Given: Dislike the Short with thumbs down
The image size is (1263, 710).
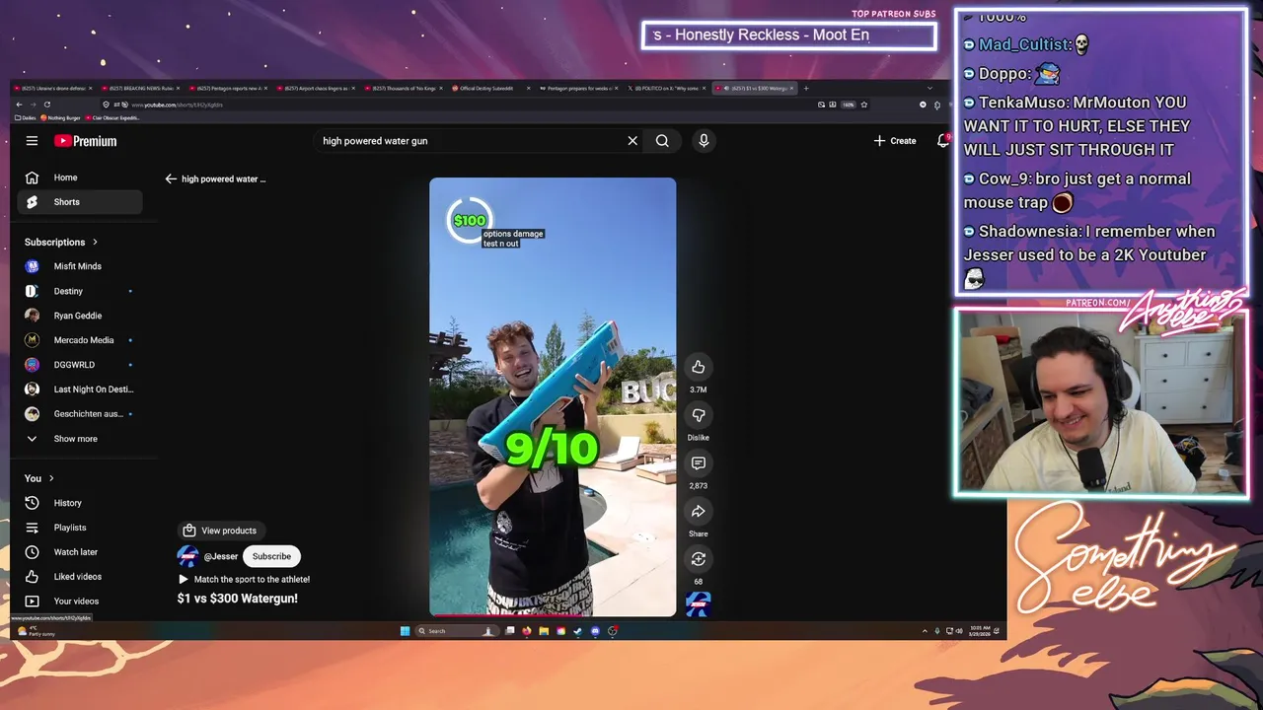Looking at the screenshot, I should coord(698,415).
